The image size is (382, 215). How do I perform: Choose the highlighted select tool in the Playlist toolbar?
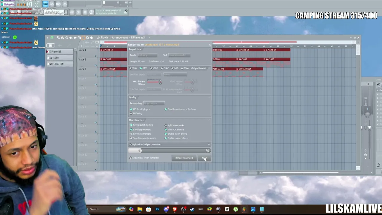pos(83,38)
